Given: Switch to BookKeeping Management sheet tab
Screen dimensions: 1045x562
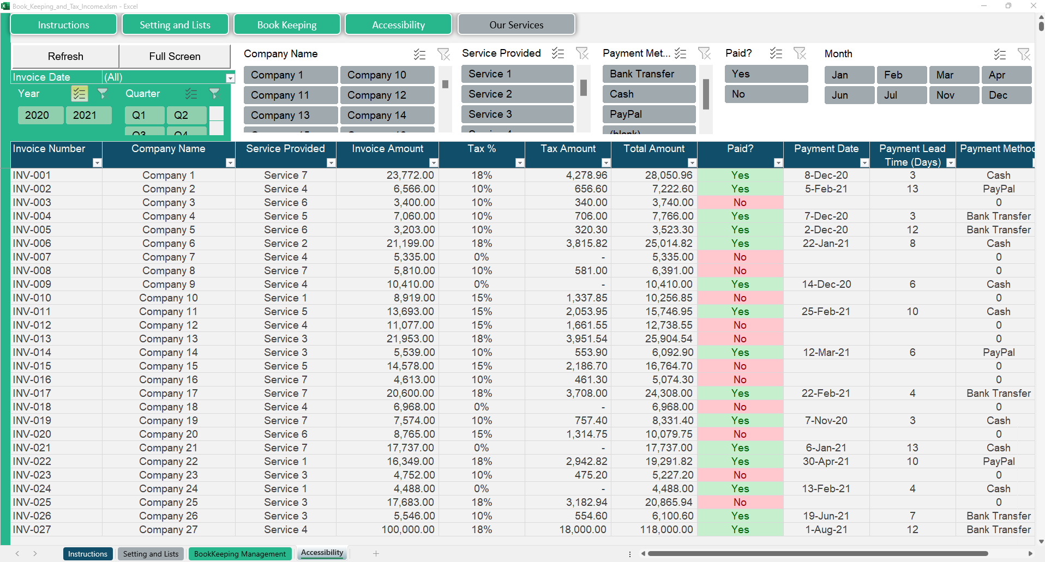Looking at the screenshot, I should pyautogui.click(x=239, y=554).
